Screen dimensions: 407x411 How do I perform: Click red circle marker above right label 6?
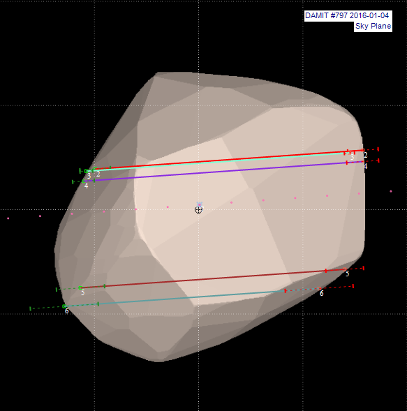320,288
